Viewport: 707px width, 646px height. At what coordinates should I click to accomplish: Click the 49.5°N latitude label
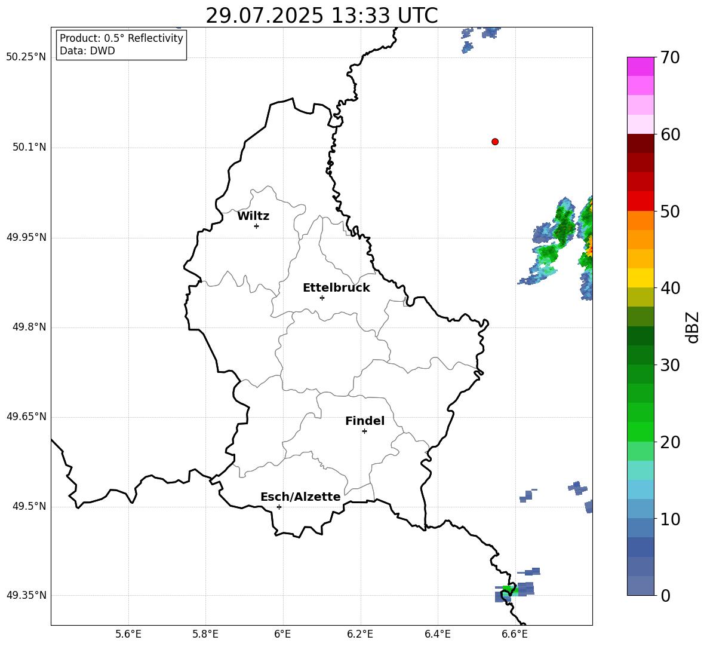[x=30, y=506]
